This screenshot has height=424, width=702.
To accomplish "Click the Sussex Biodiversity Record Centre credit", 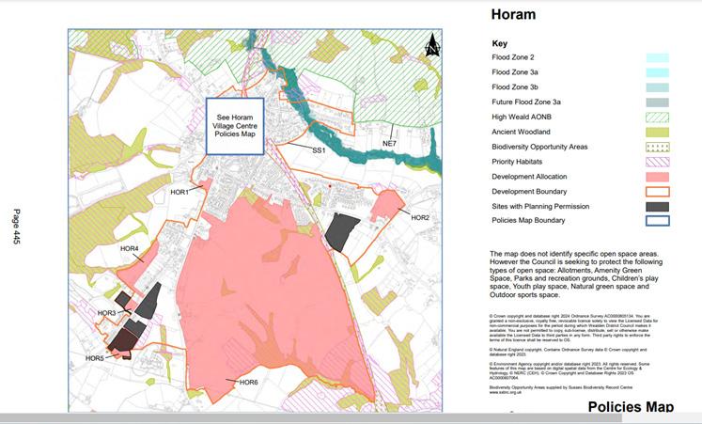I will pyautogui.click(x=561, y=389).
